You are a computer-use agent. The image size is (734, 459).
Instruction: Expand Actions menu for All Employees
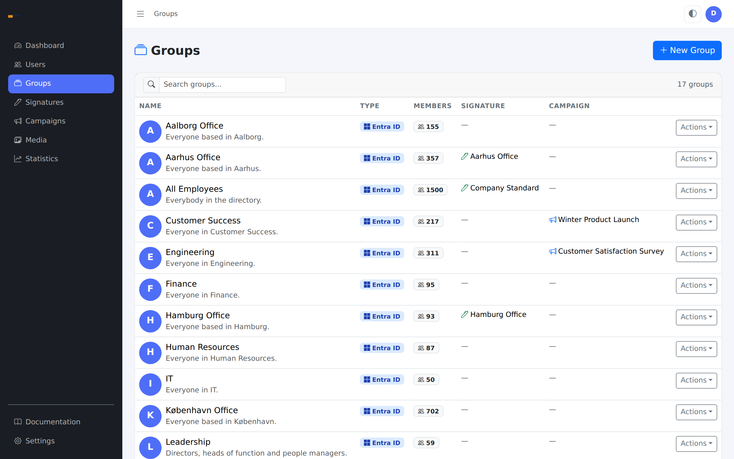[696, 191]
